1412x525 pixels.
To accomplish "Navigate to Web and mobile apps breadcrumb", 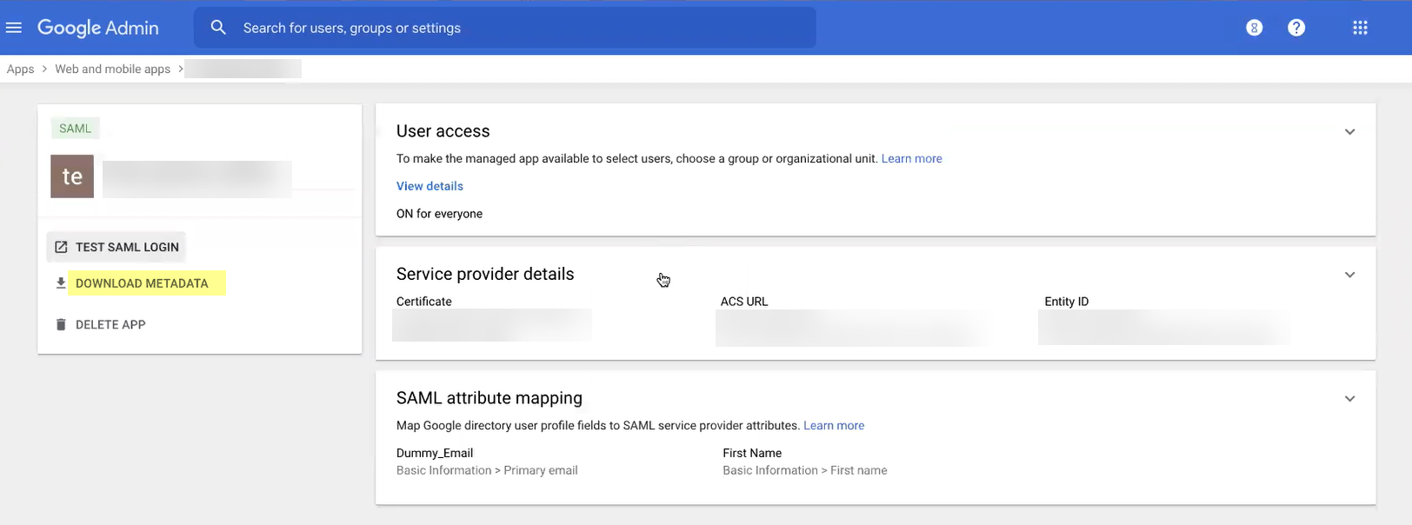I will (112, 70).
